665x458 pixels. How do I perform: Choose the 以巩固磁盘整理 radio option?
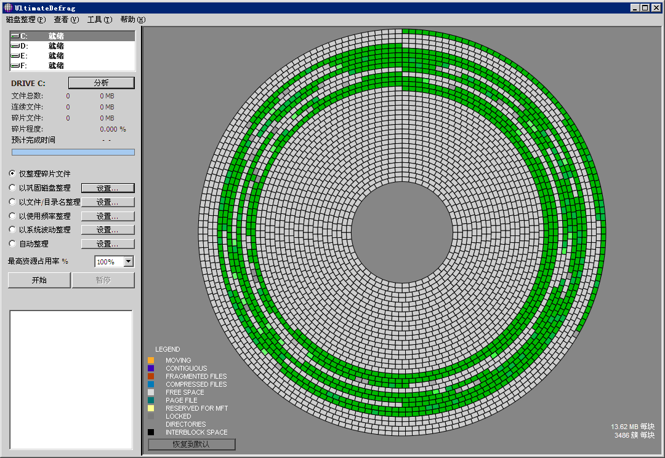[12, 188]
